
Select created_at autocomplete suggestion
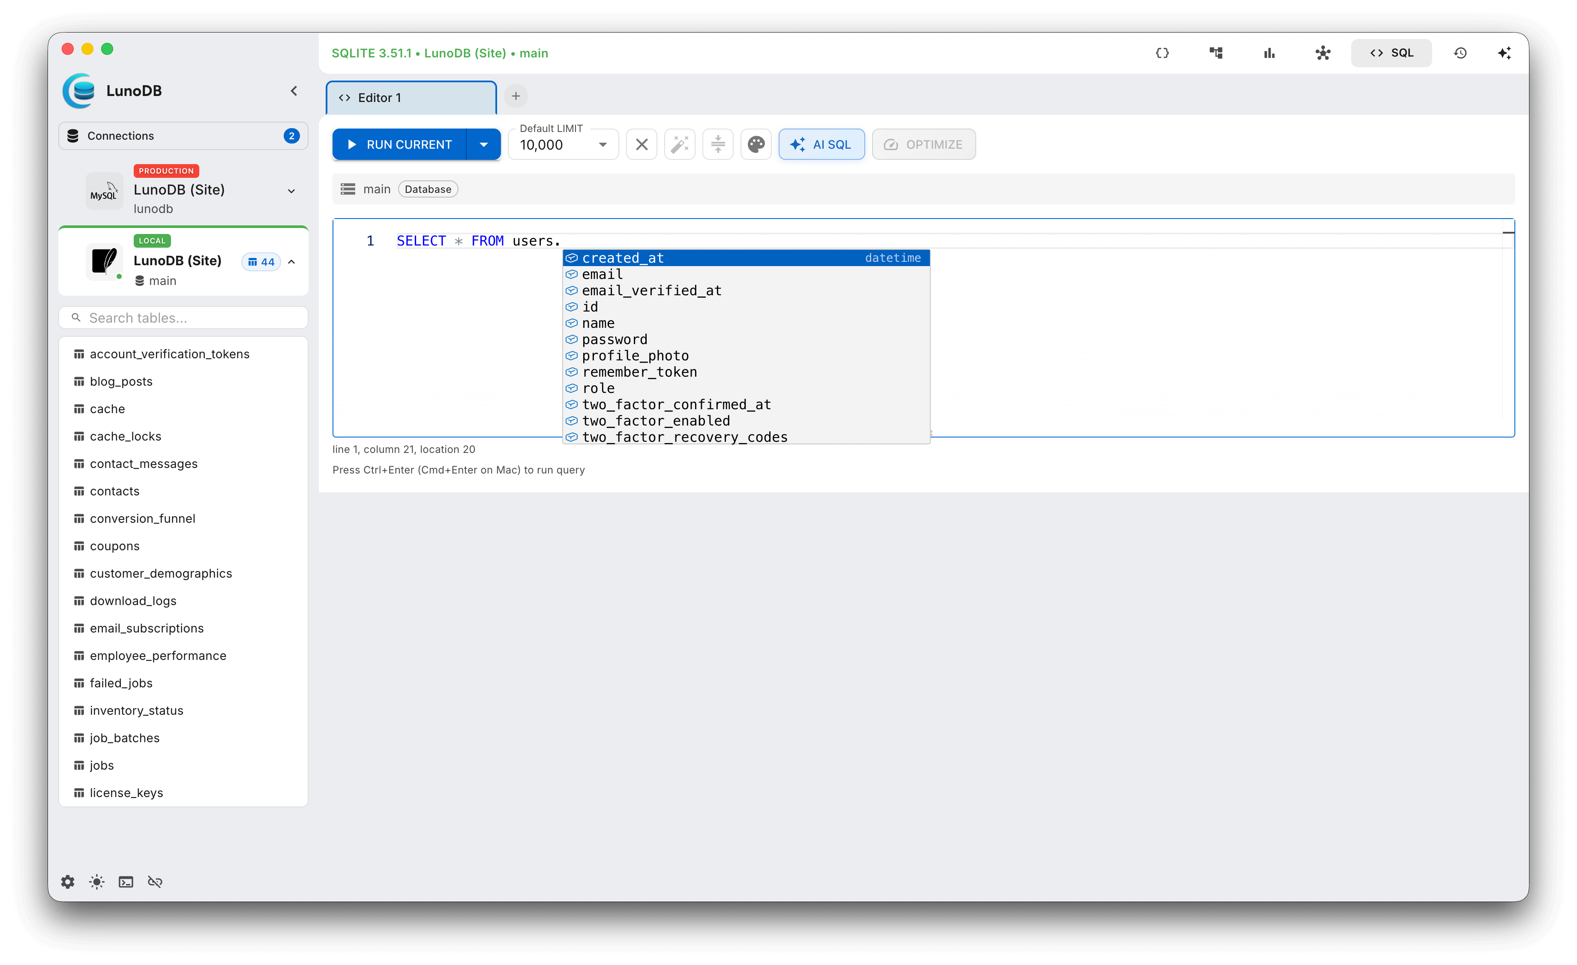click(746, 258)
